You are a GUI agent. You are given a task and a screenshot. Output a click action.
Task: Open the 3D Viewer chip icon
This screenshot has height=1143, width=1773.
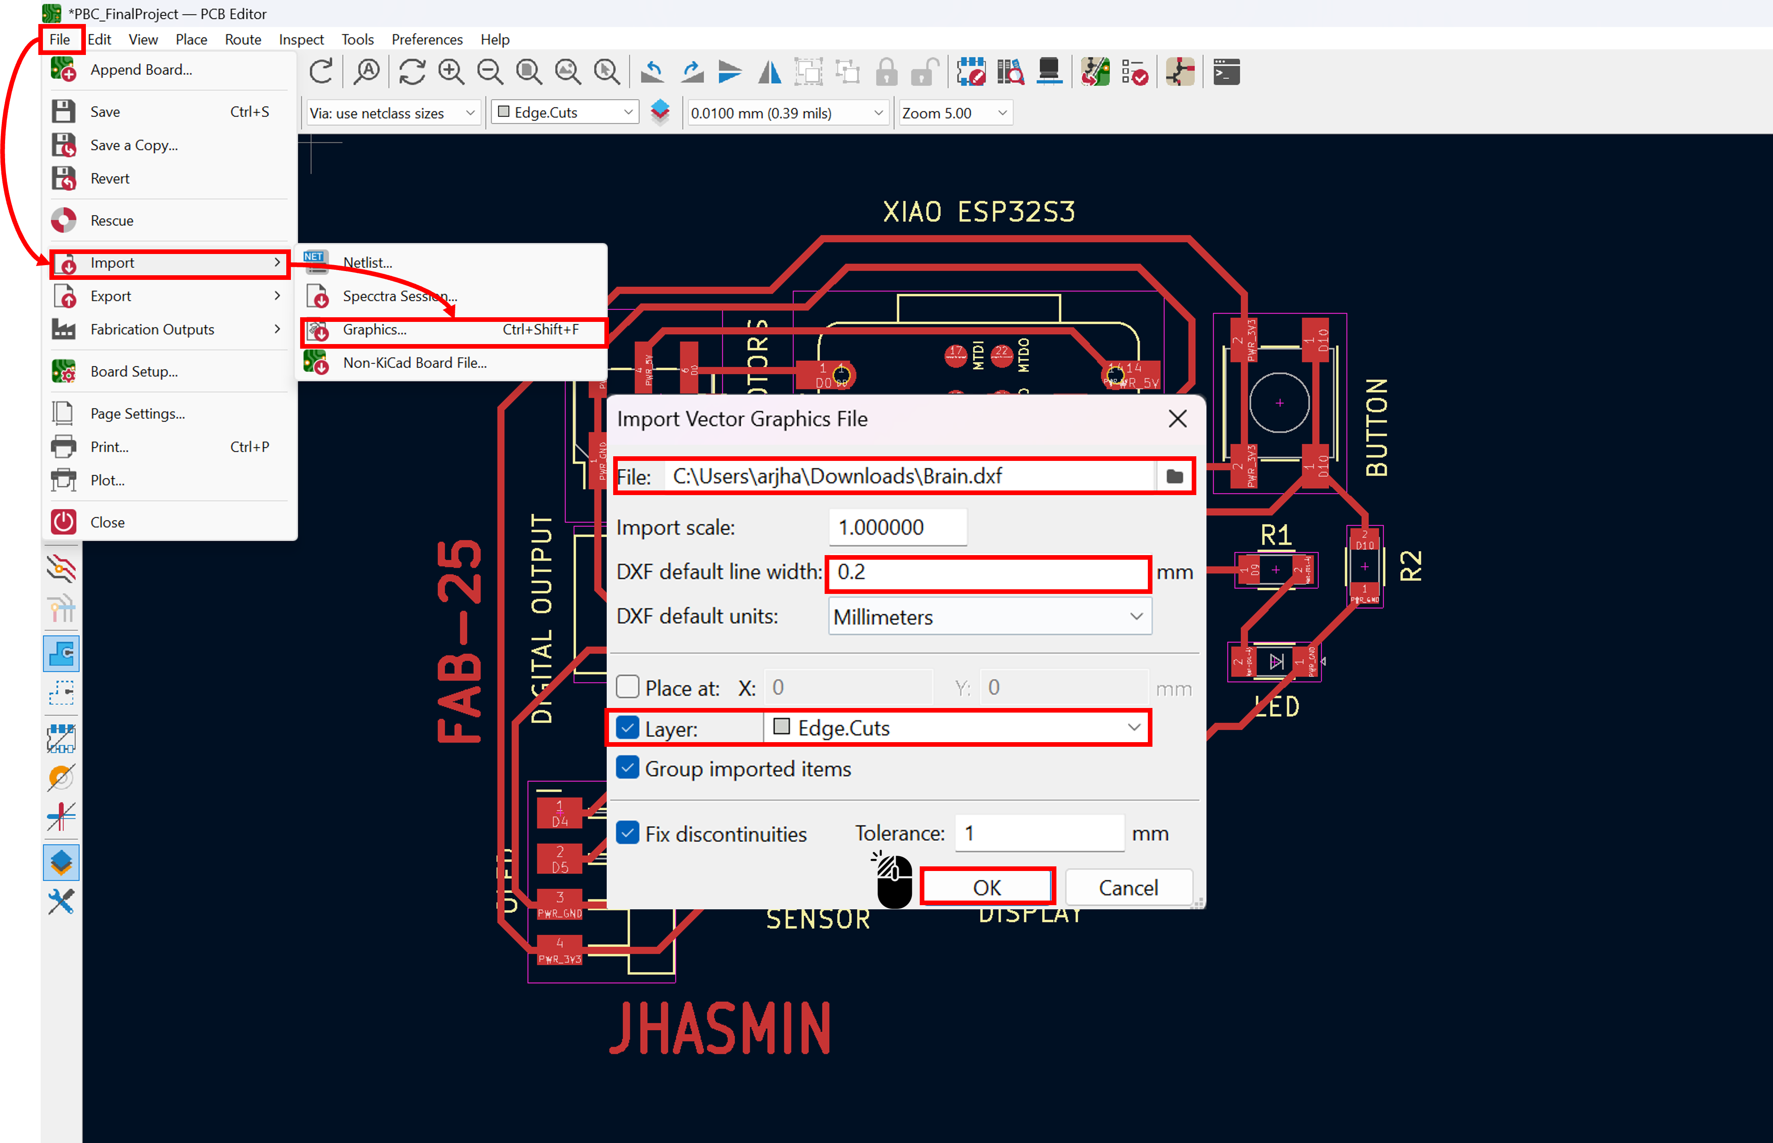(x=1049, y=72)
